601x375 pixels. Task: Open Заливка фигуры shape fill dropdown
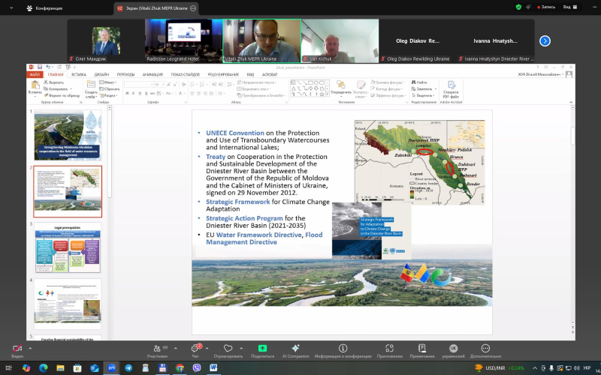(388, 82)
